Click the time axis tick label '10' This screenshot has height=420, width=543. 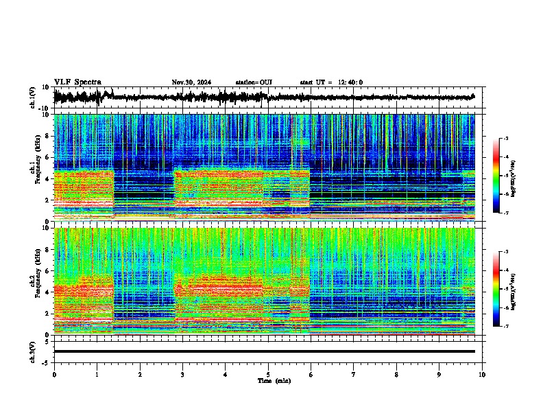click(x=482, y=375)
